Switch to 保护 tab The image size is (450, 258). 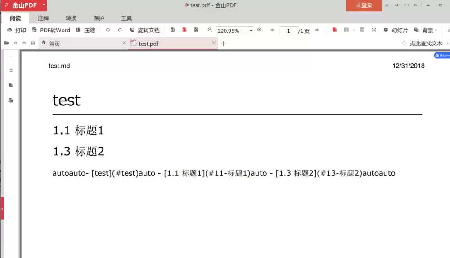(99, 18)
